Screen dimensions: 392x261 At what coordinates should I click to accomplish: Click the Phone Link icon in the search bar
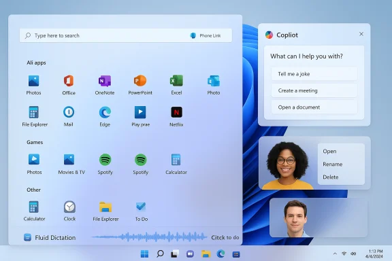[193, 35]
